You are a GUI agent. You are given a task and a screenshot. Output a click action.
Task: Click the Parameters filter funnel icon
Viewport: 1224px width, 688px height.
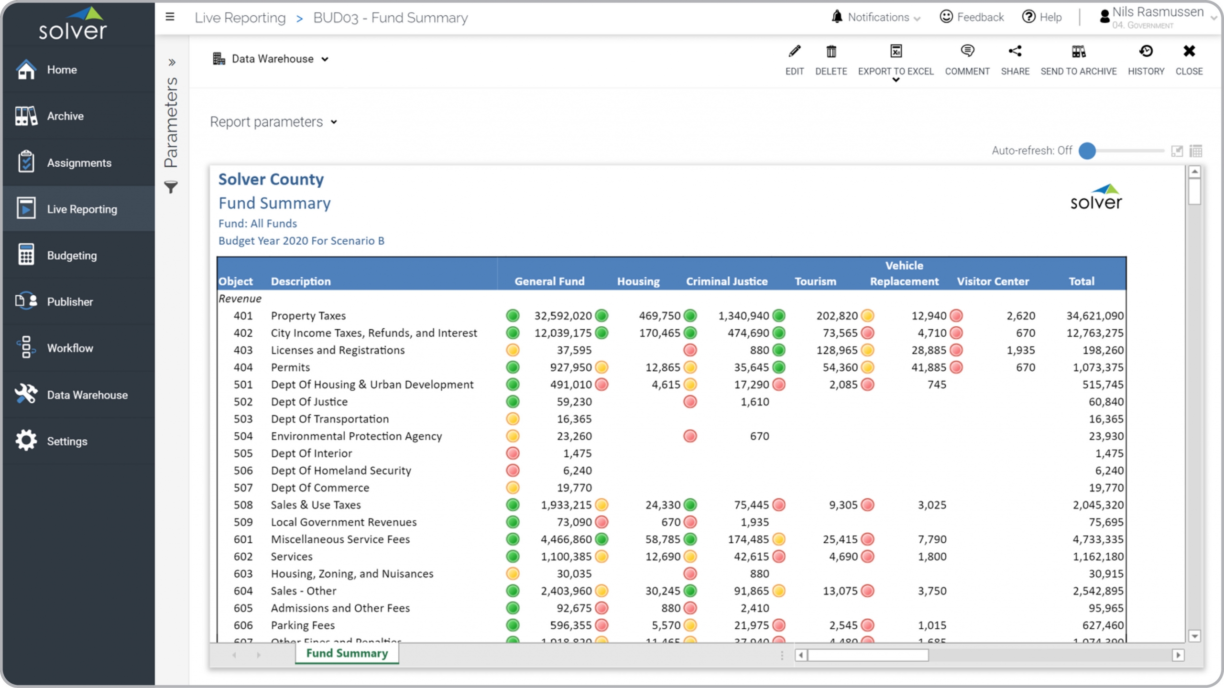[171, 187]
